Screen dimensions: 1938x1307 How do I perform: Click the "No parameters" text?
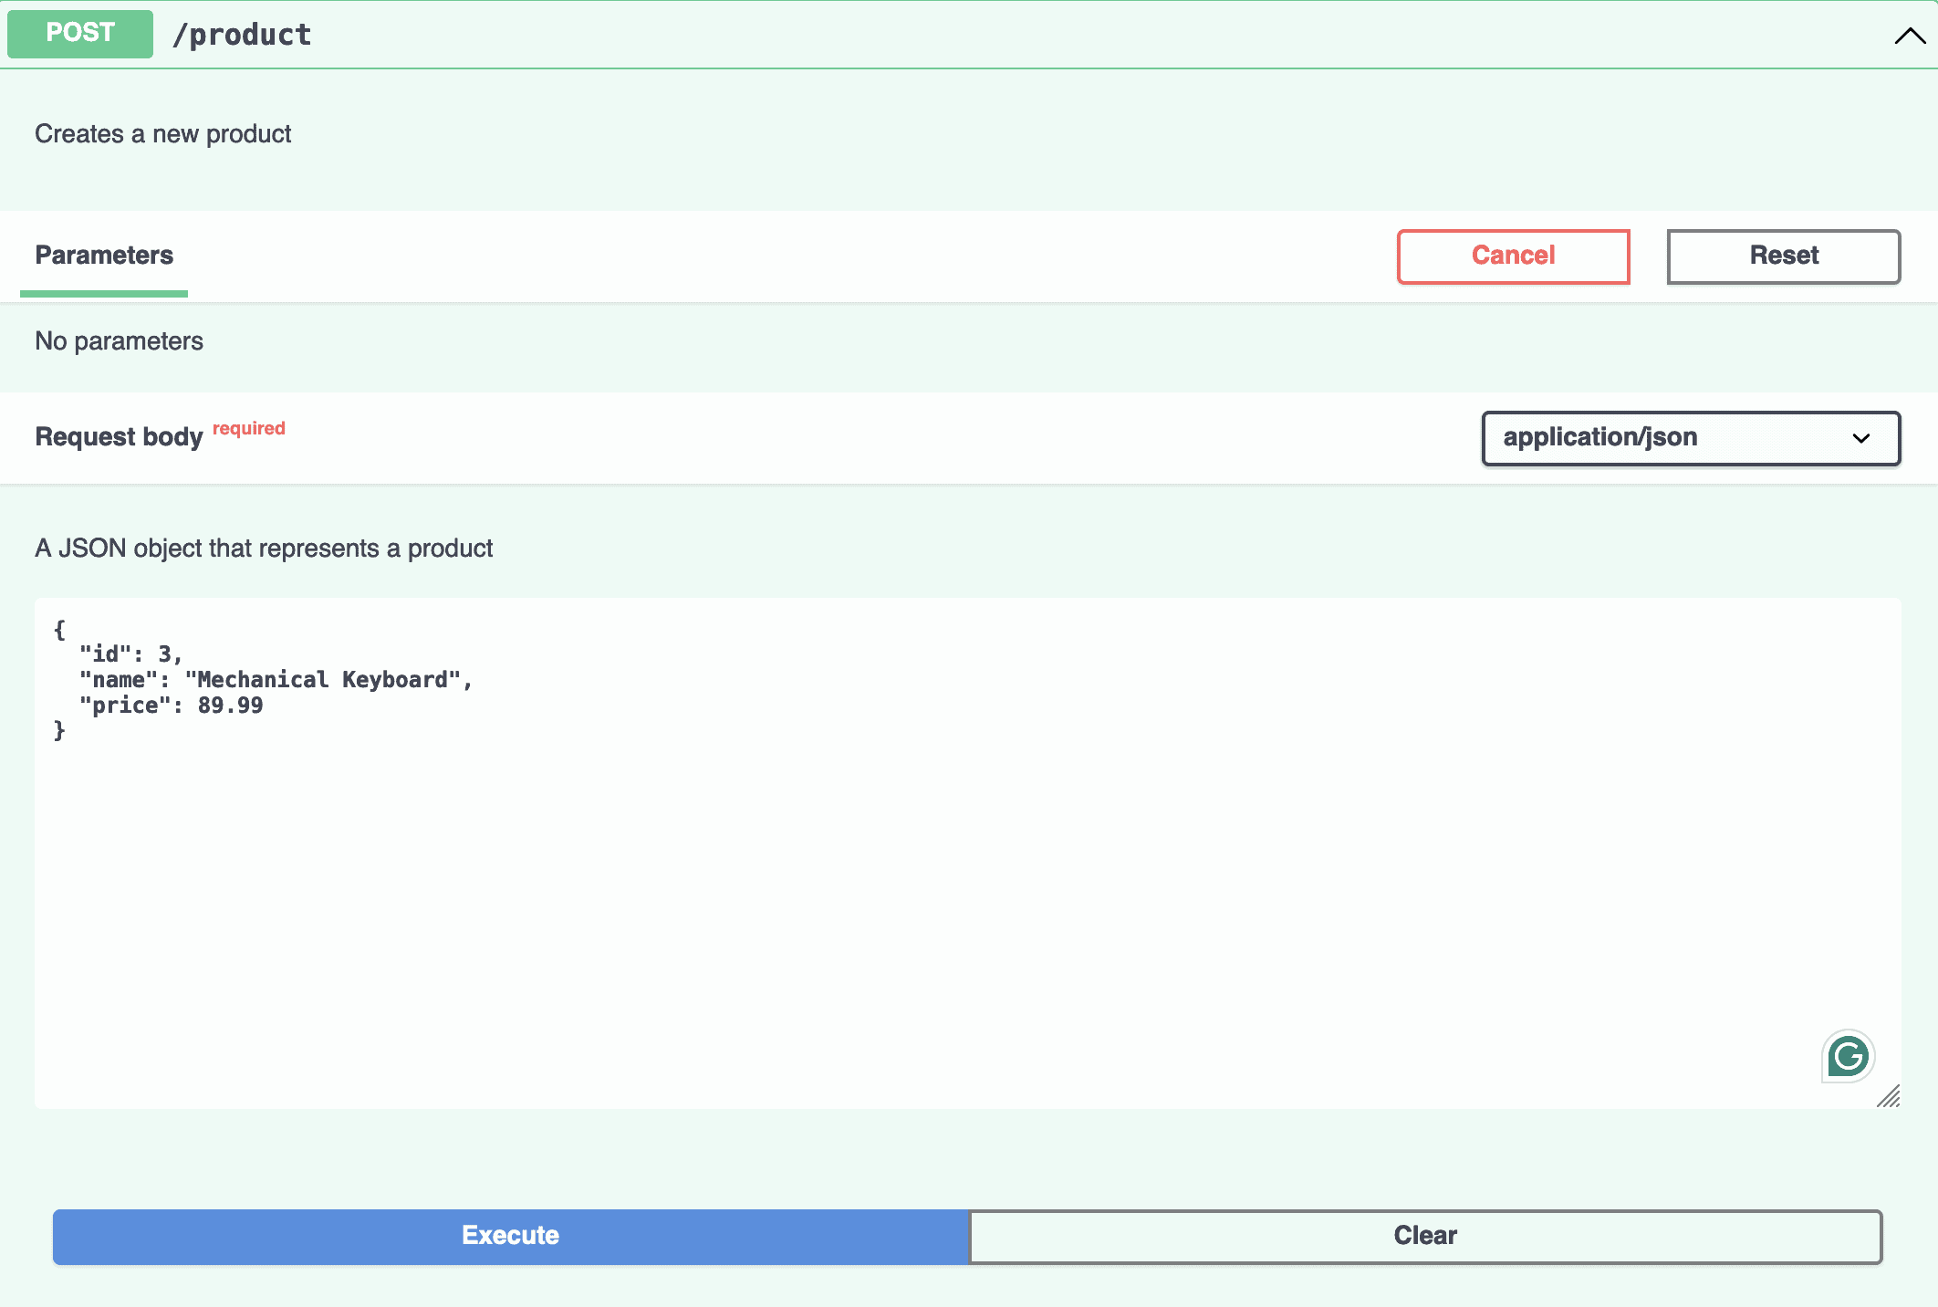(120, 341)
